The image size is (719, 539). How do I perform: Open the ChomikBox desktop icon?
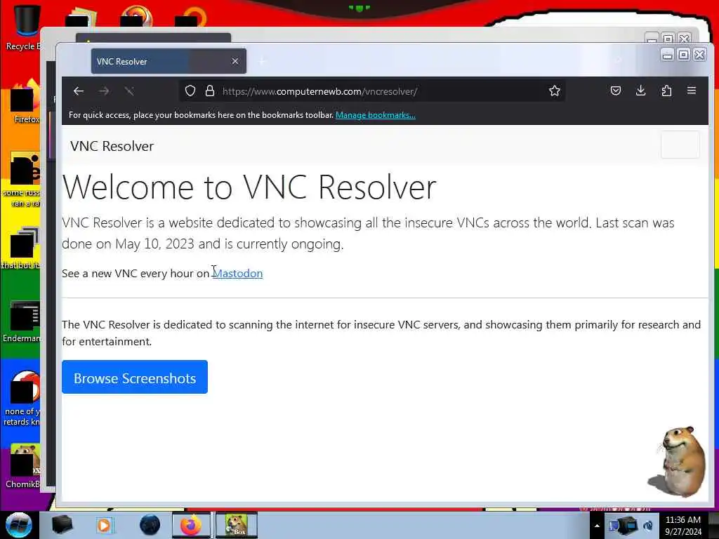point(23,465)
